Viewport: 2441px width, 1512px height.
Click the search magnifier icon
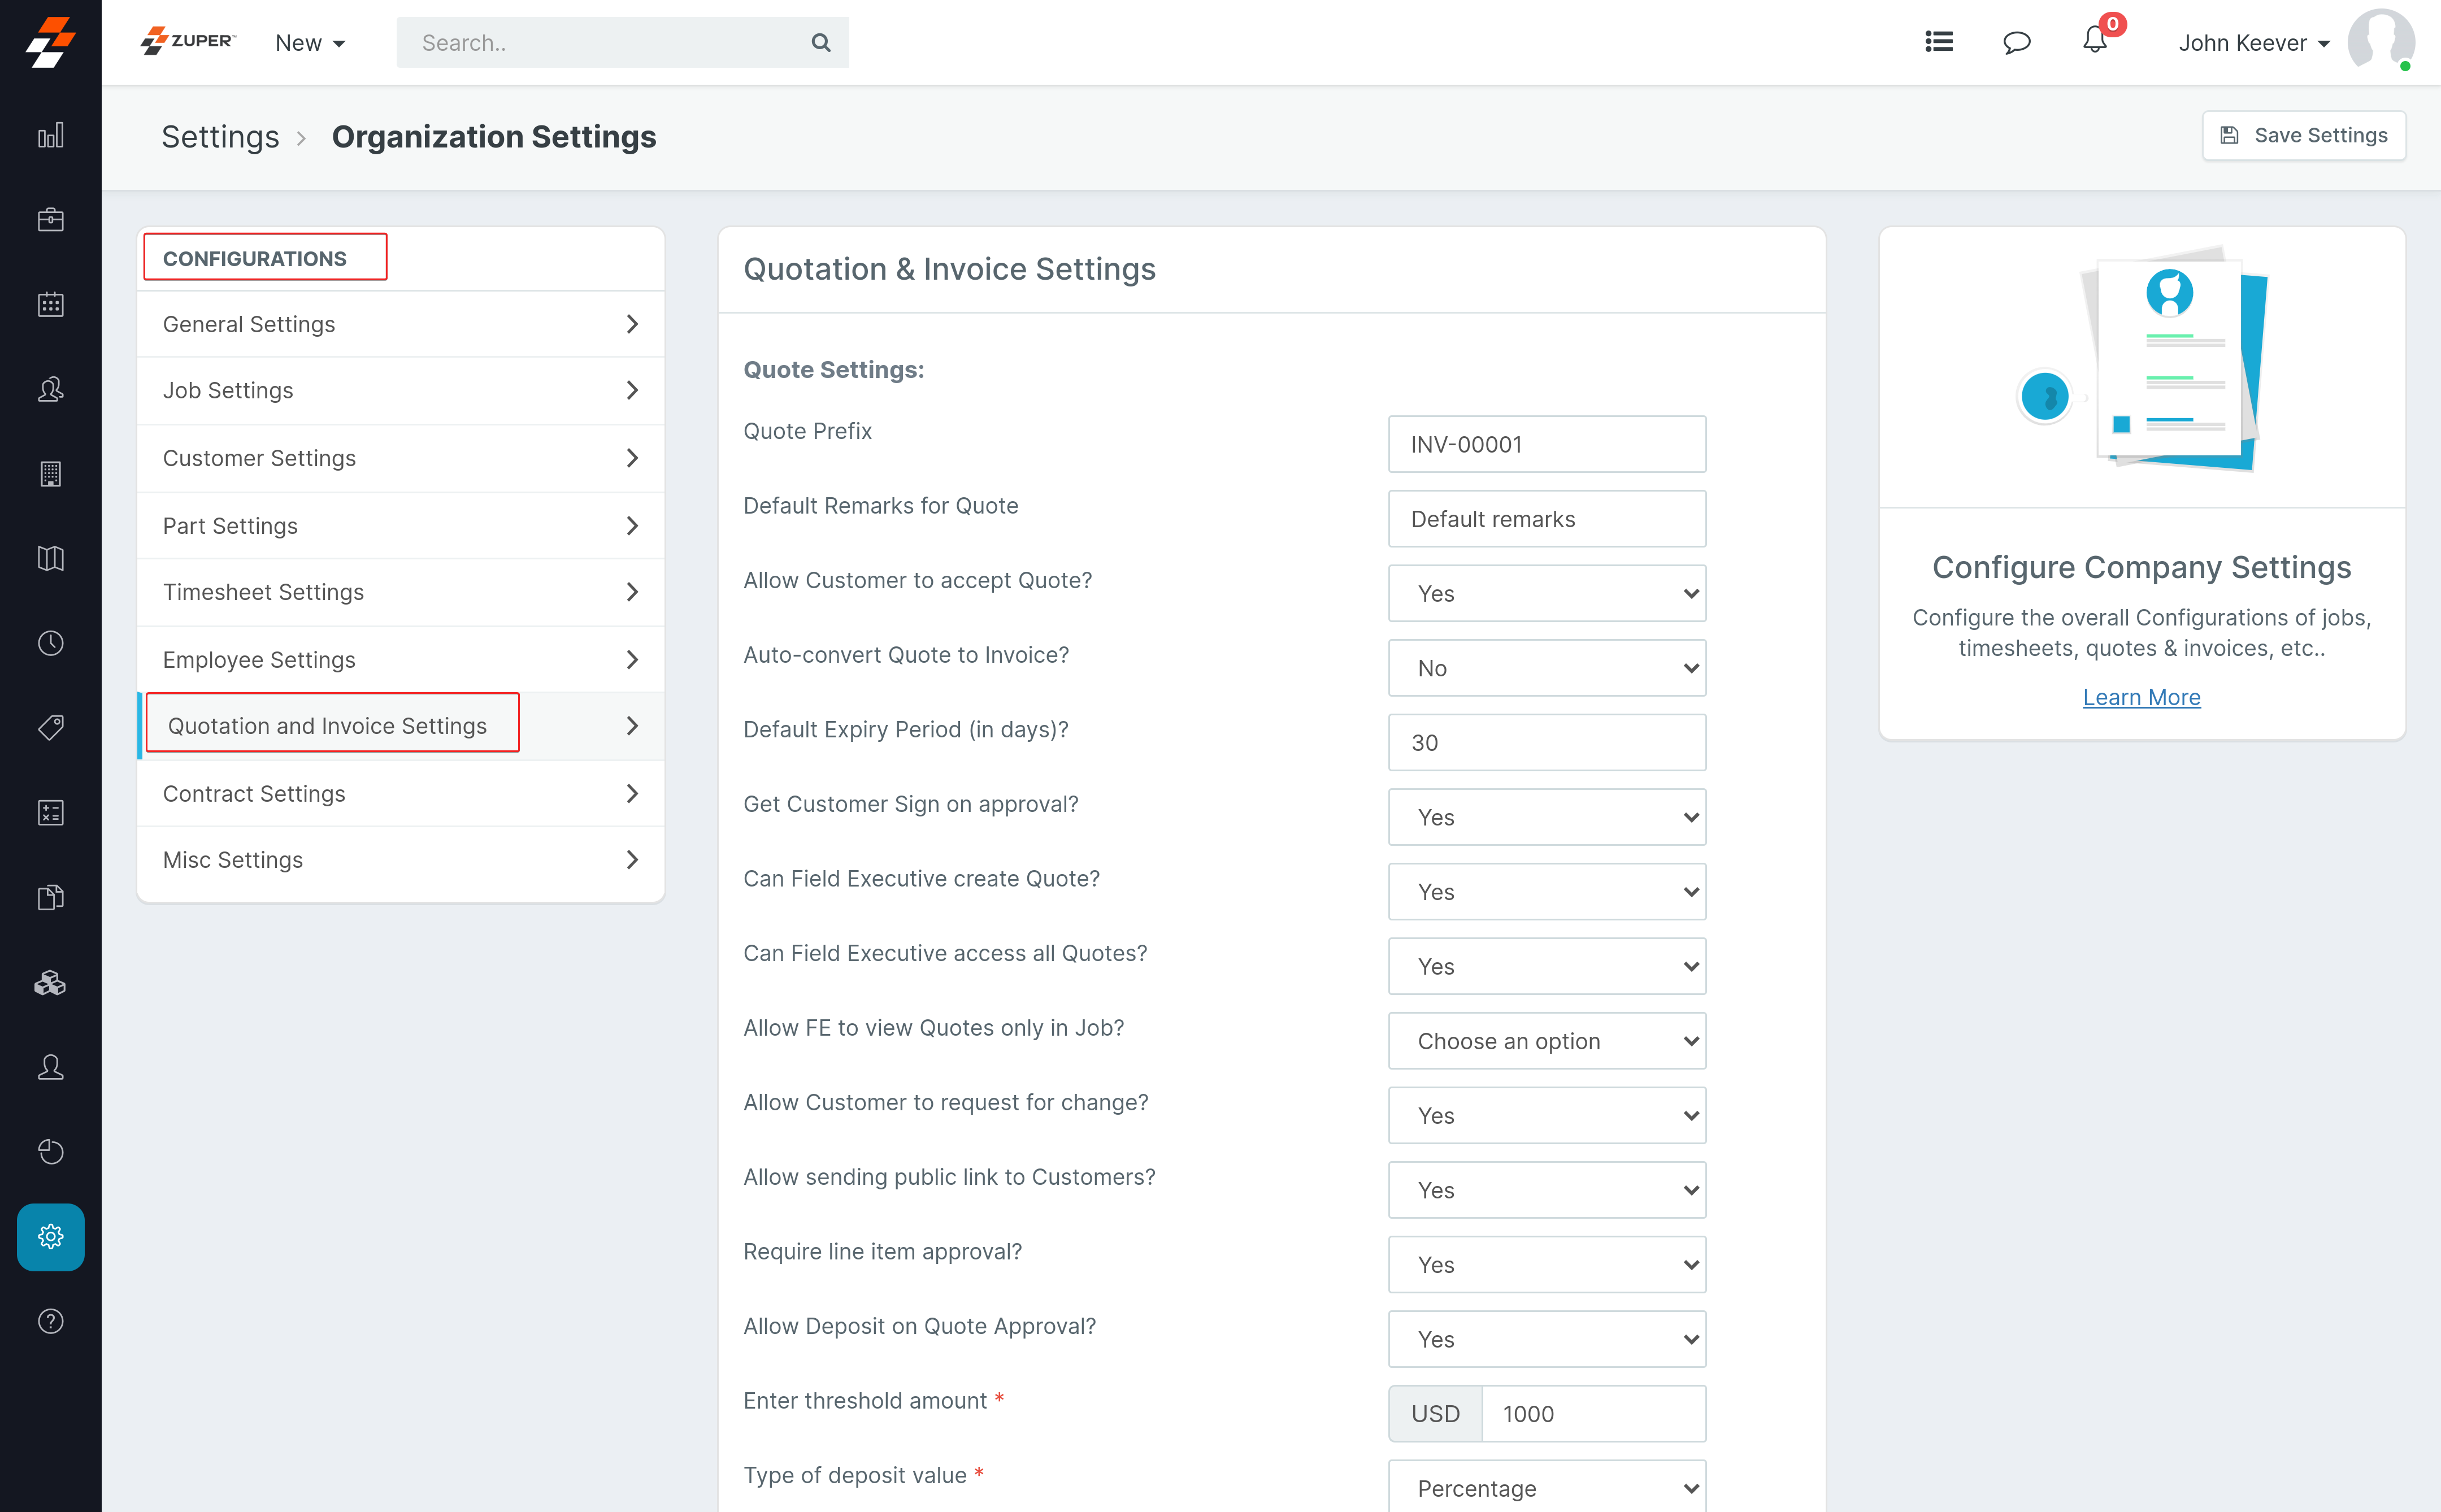[x=820, y=43]
